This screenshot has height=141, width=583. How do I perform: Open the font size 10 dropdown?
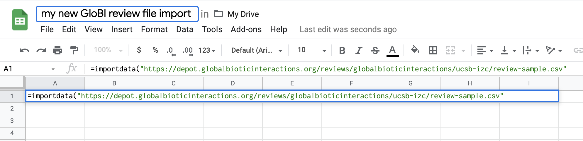point(312,50)
